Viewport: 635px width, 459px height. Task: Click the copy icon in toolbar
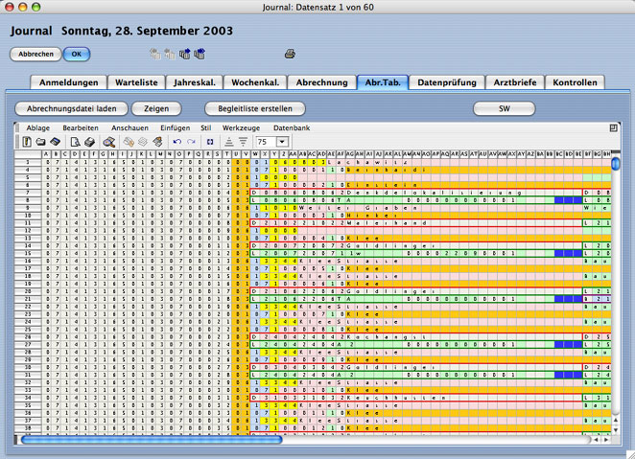click(143, 142)
